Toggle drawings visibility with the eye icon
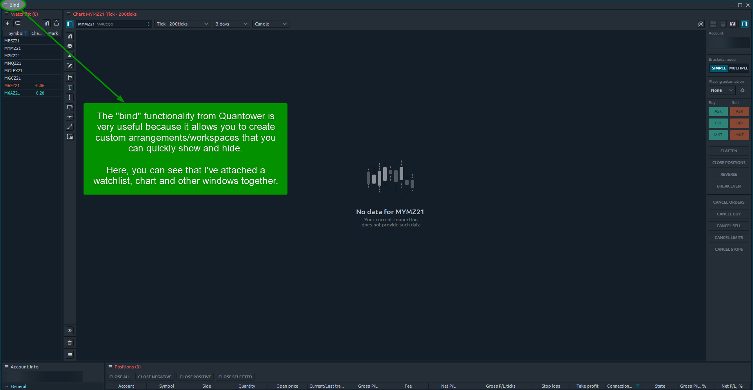 70,331
